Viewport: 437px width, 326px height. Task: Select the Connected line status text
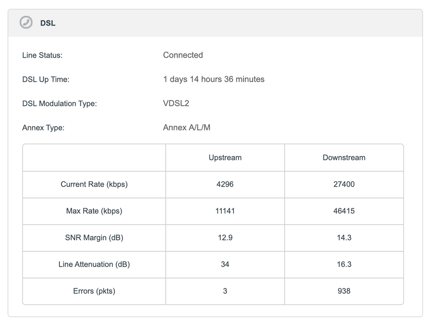click(183, 55)
